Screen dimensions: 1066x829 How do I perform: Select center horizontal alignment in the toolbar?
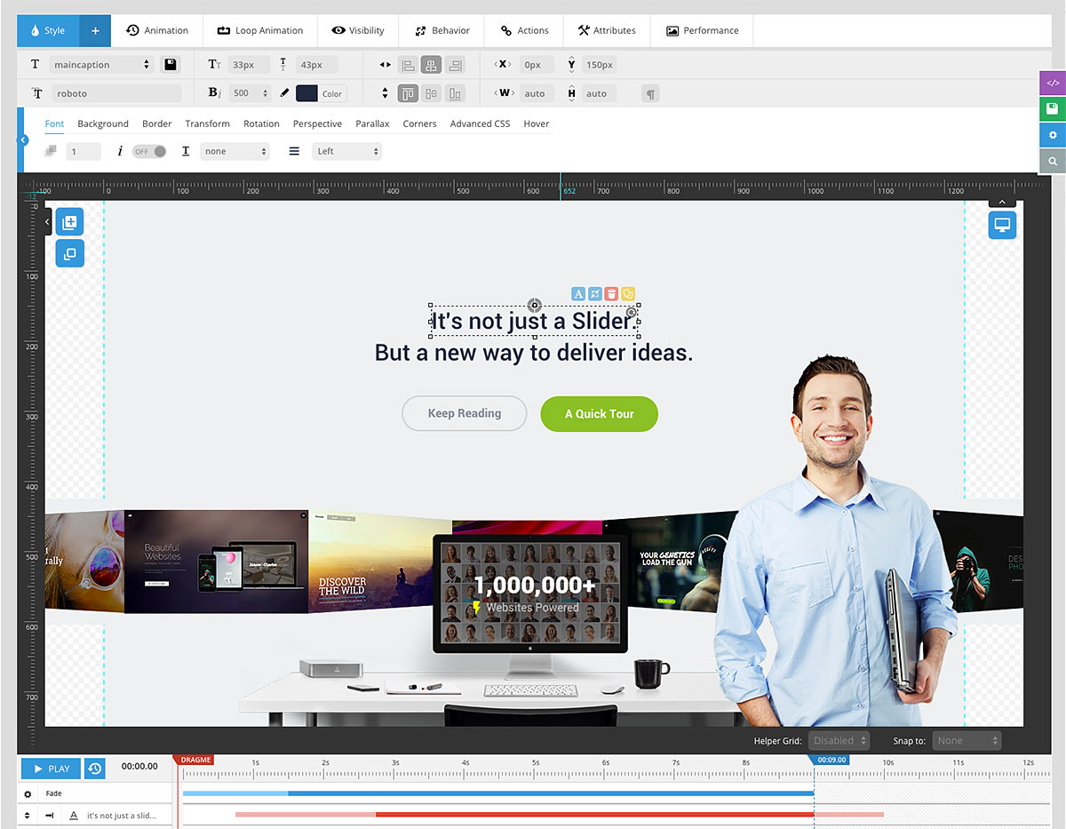click(431, 64)
